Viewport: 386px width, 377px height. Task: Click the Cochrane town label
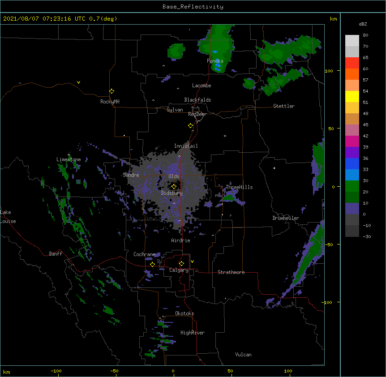point(144,254)
